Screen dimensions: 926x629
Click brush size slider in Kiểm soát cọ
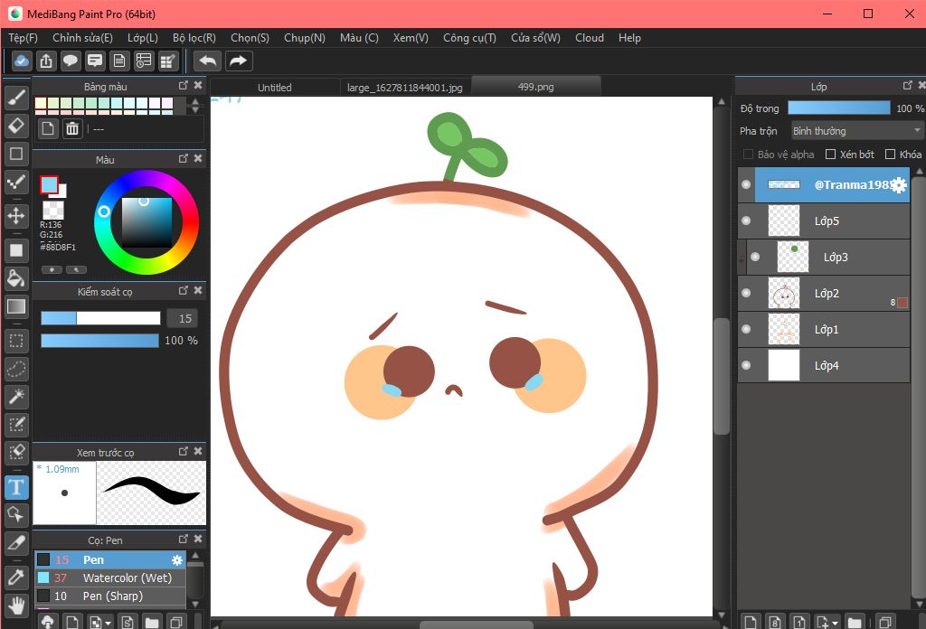click(x=100, y=319)
